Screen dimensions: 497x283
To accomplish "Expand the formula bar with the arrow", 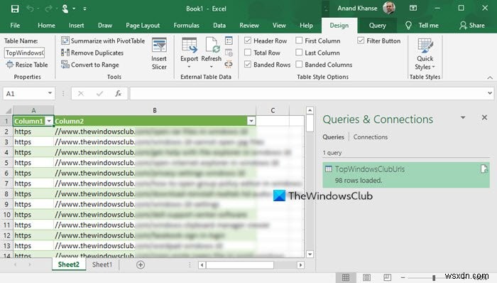I will coord(490,93).
